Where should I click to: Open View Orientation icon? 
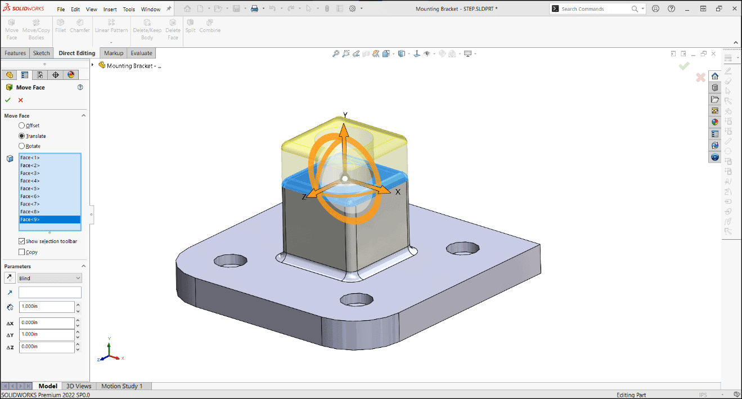[x=386, y=53]
